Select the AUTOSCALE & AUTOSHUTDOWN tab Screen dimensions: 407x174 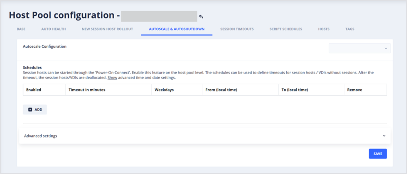pos(176,29)
